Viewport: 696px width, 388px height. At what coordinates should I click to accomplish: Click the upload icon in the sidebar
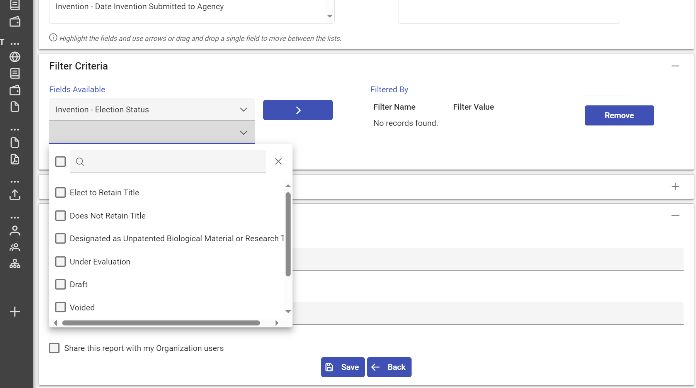click(15, 195)
